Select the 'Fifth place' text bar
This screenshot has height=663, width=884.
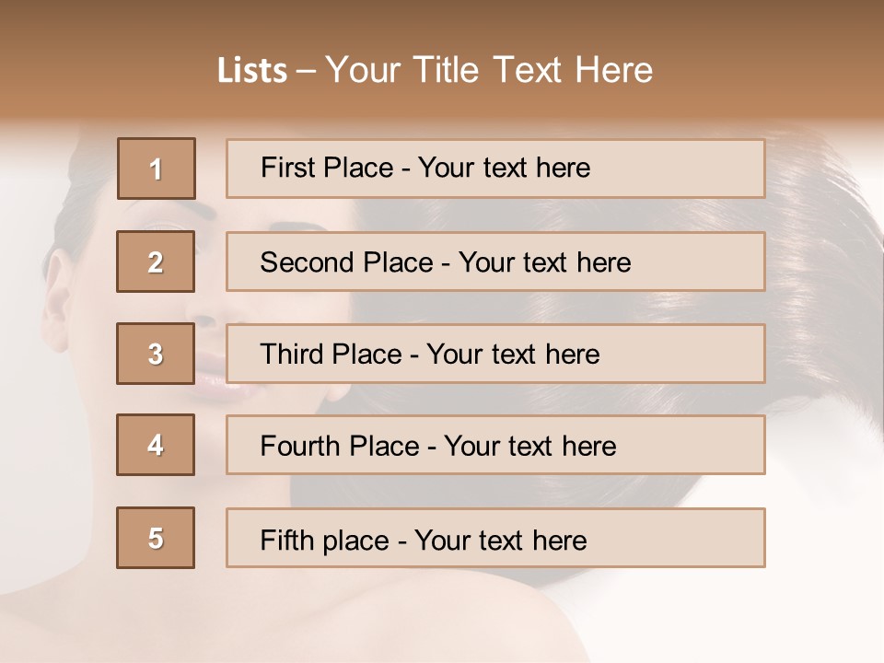[x=495, y=538]
